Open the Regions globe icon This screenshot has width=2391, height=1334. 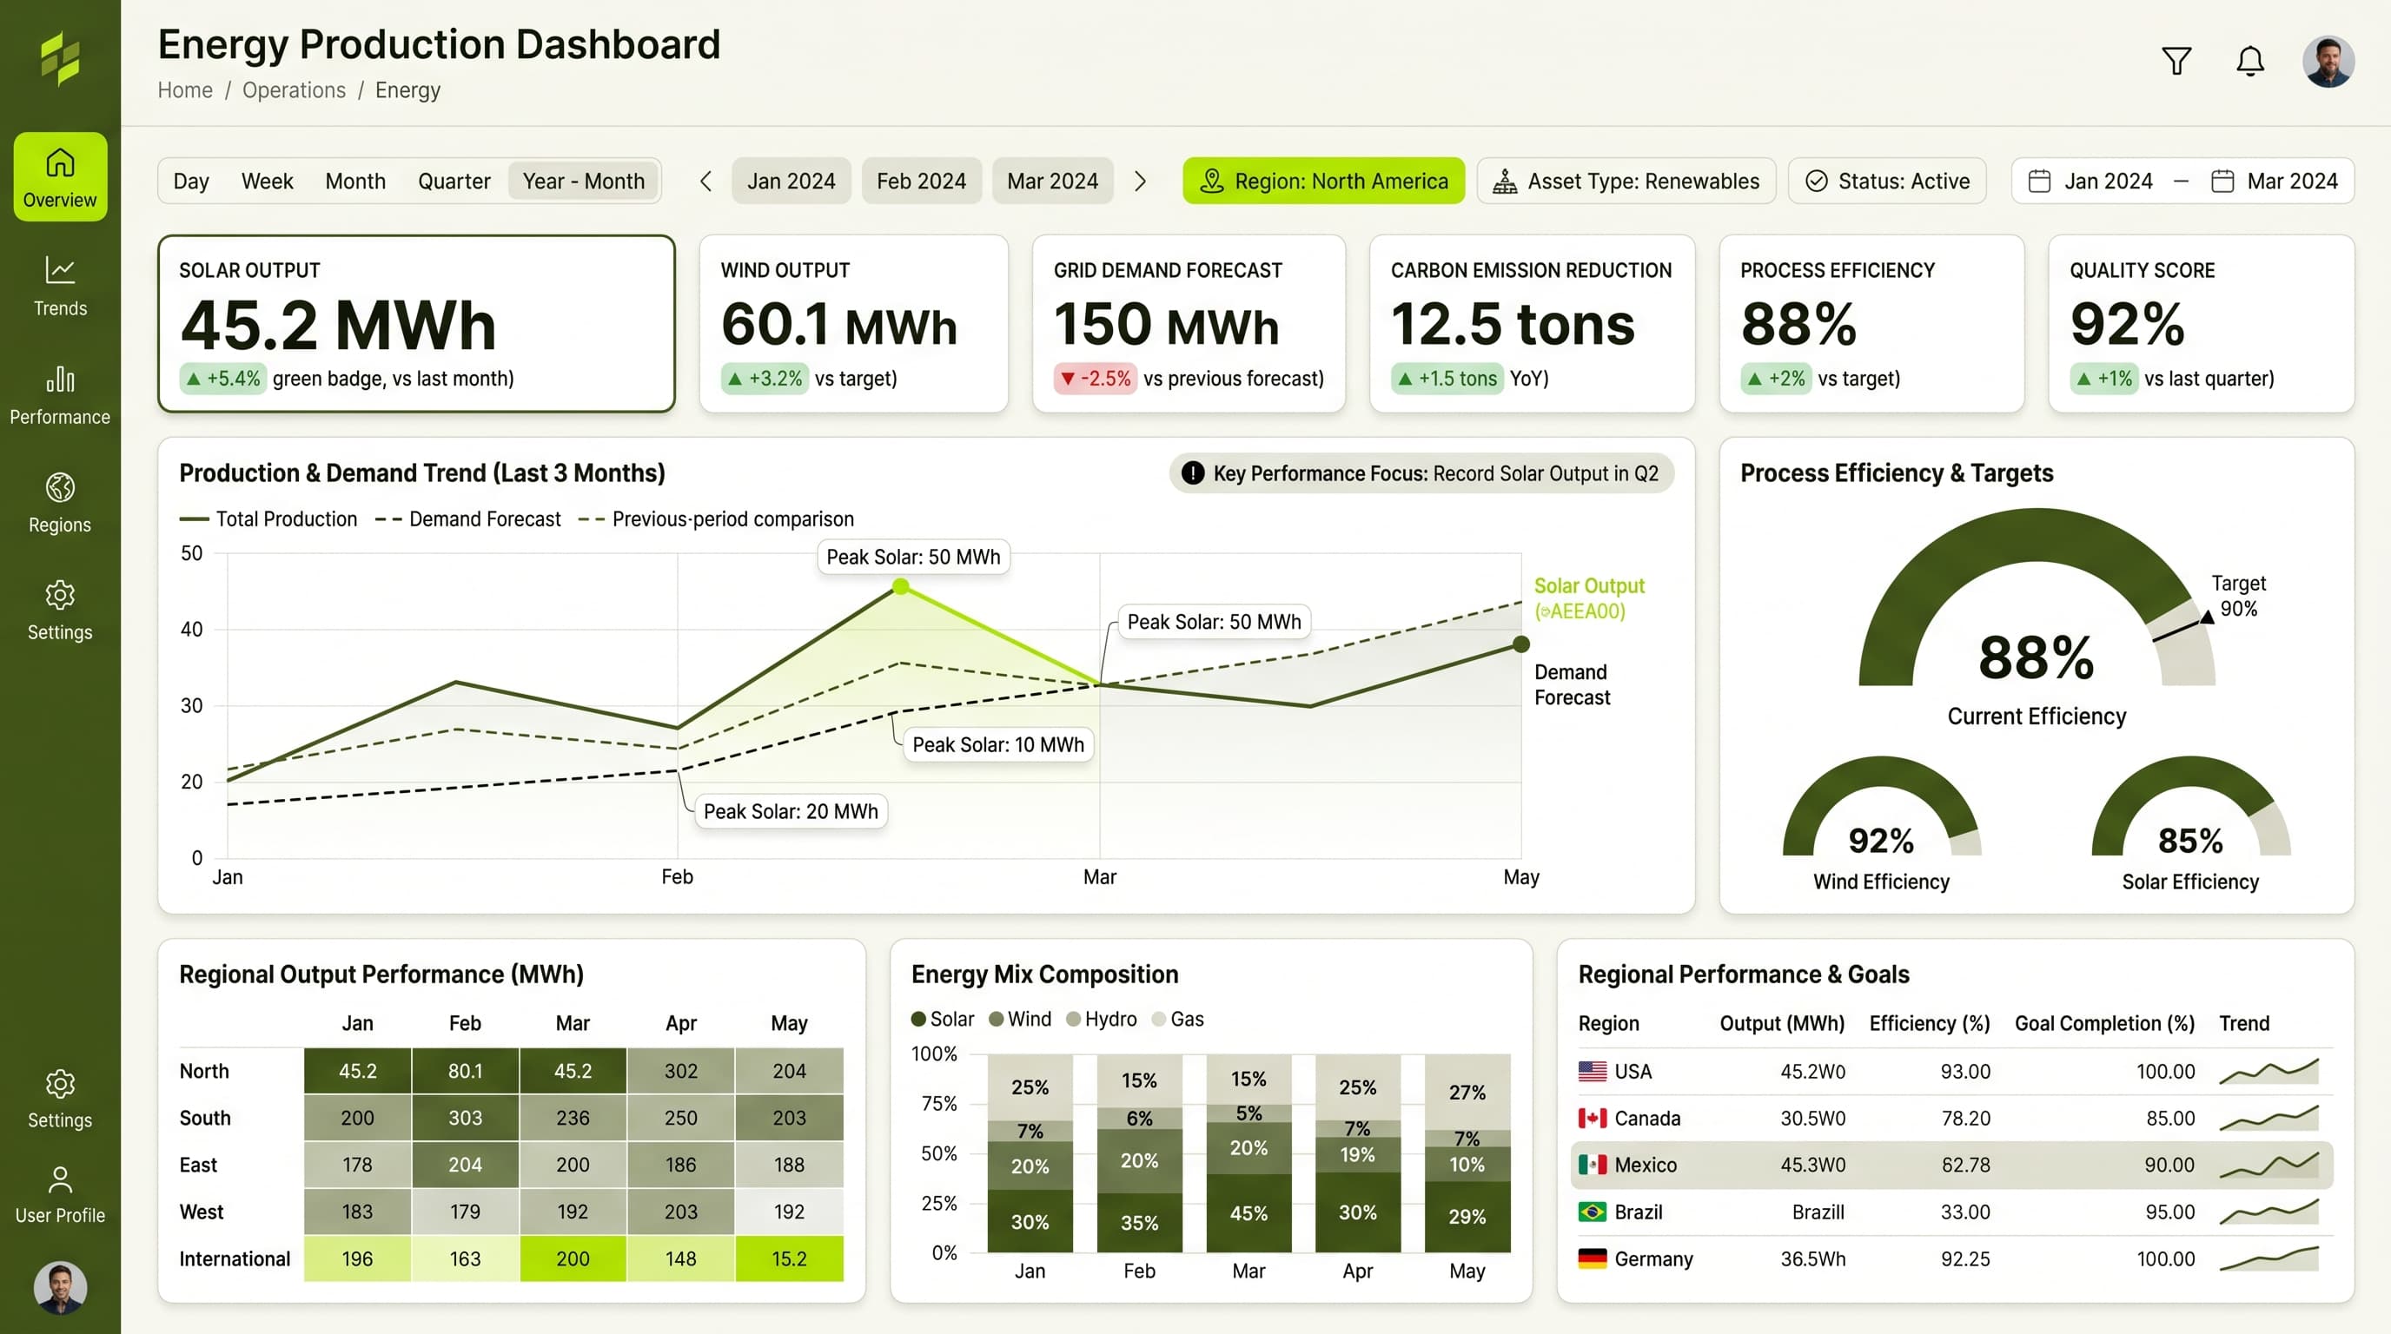point(60,487)
